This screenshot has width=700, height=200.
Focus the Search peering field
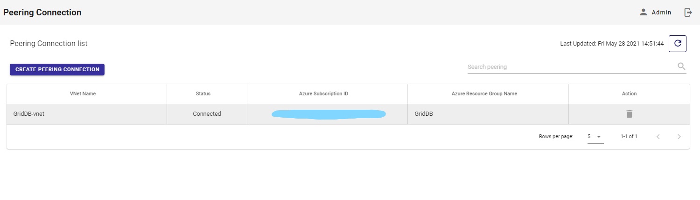click(x=569, y=67)
